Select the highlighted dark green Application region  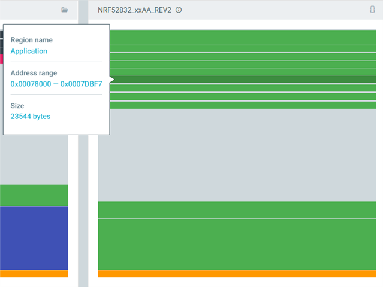coord(243,79)
